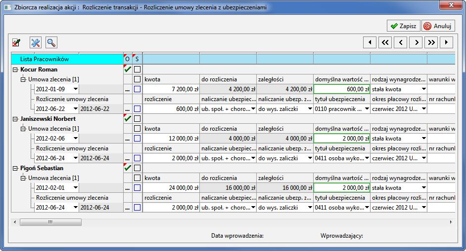The height and width of the screenshot is (251, 466).
Task: Close the dialog window
Action: click(x=451, y=5)
